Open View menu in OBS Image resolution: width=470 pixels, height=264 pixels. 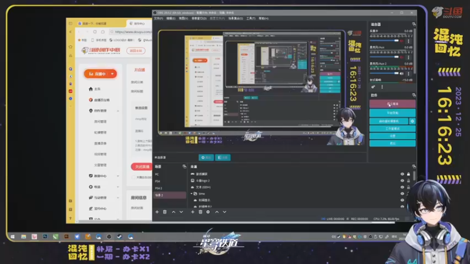(x=183, y=19)
